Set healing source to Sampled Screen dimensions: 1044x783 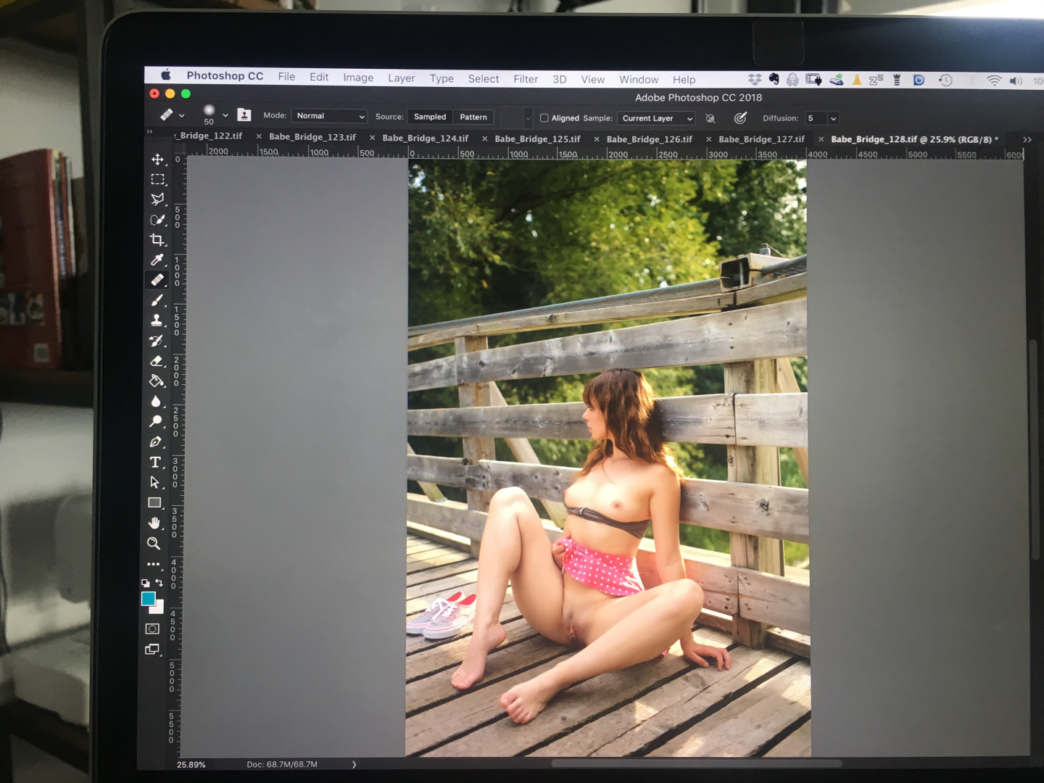[430, 117]
